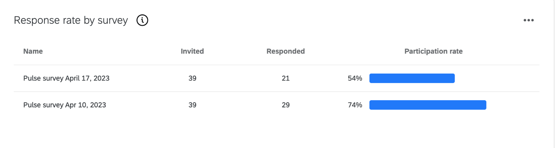Click the 54% participation rate bar
The height and width of the screenshot is (148, 555).
[x=412, y=78]
